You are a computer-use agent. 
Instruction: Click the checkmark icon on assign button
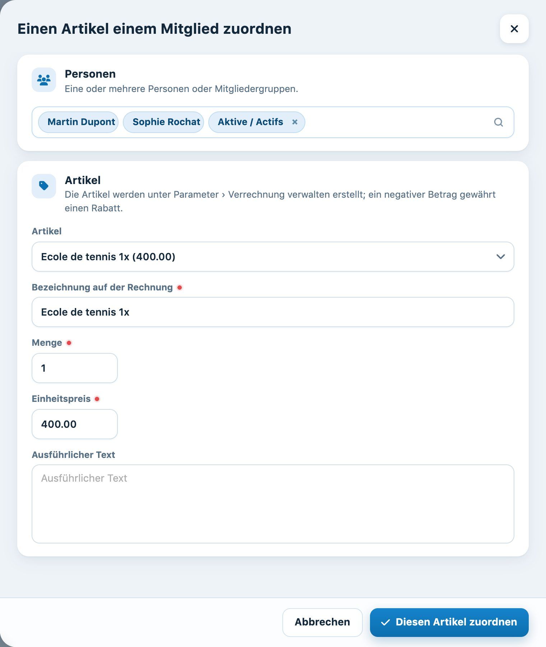click(385, 622)
